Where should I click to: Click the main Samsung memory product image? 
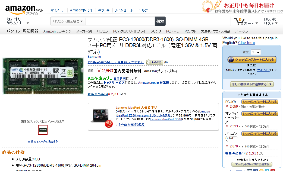click(x=43, y=76)
